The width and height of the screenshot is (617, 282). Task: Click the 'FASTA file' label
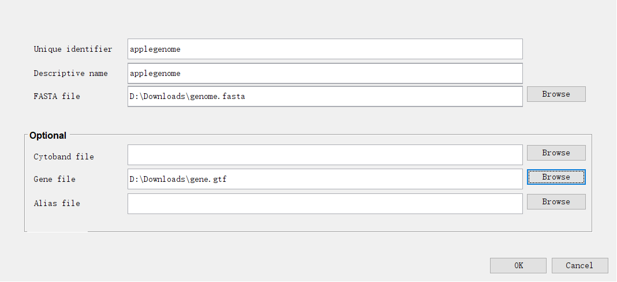pyautogui.click(x=57, y=96)
